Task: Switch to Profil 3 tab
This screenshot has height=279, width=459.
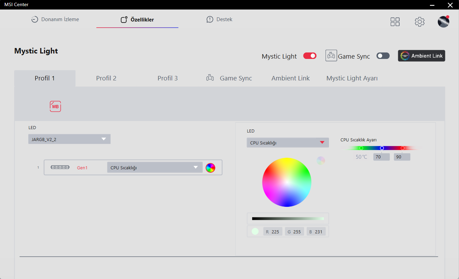Action: point(168,78)
